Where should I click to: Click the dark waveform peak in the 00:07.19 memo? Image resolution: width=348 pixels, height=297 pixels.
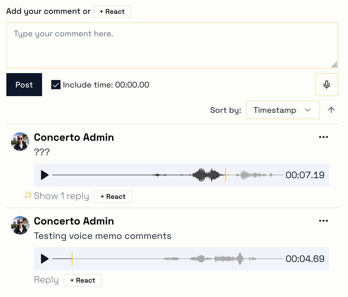point(206,175)
